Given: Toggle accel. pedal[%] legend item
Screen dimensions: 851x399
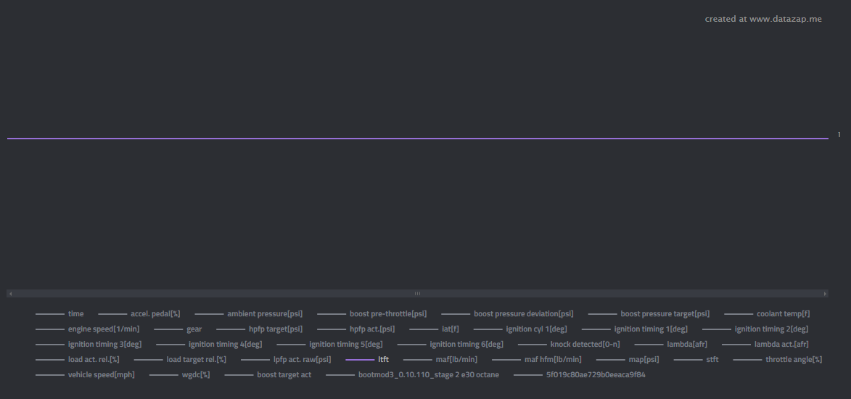Looking at the screenshot, I should pyautogui.click(x=155, y=313).
